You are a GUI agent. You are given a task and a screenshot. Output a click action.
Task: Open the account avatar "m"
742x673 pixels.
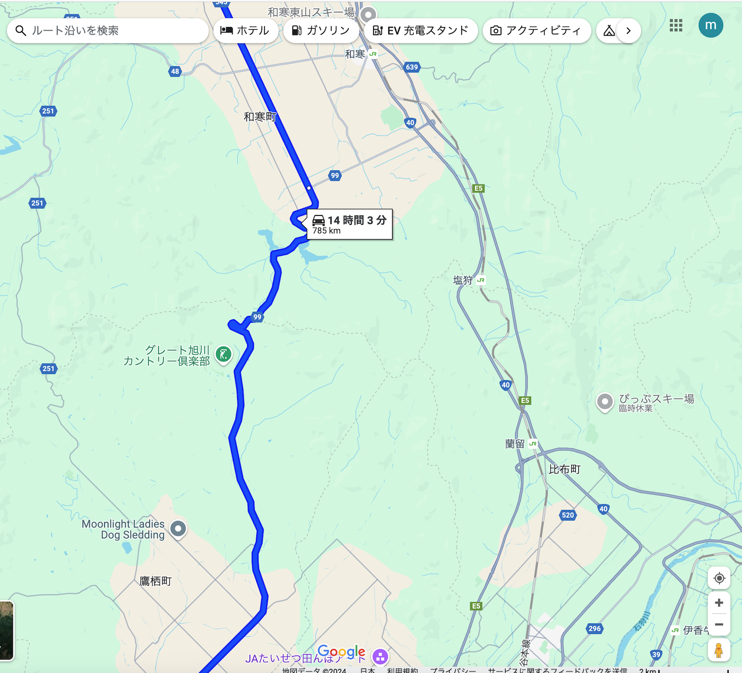click(711, 25)
